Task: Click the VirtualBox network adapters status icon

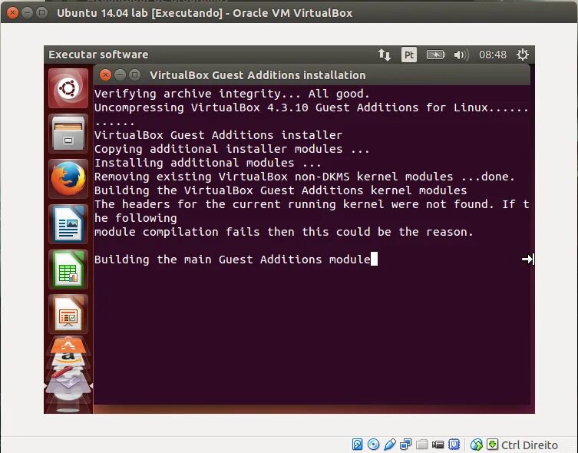Action: click(x=405, y=445)
